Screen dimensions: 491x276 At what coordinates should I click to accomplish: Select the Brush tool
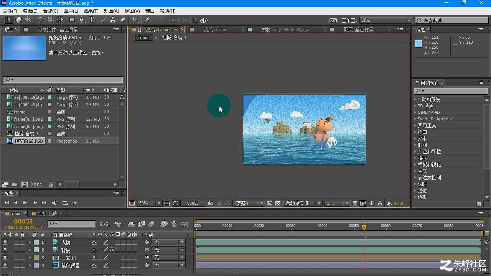click(x=104, y=20)
